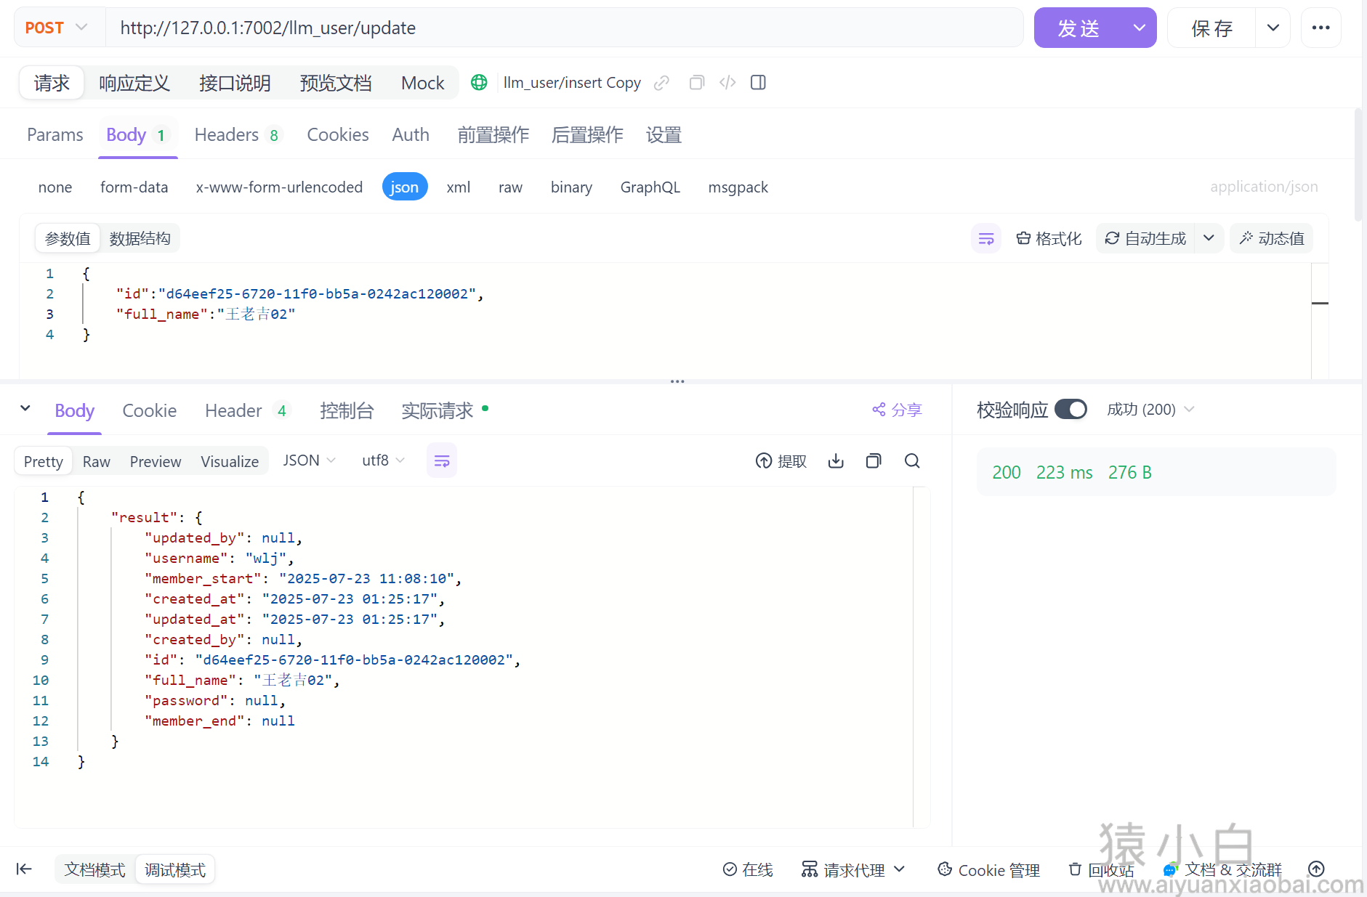This screenshot has height=897, width=1367.
Task: Click the 格式化 format button
Action: tap(1049, 239)
